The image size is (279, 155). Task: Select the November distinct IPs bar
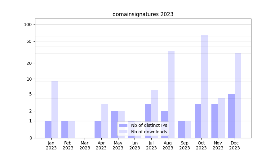tap(215, 121)
